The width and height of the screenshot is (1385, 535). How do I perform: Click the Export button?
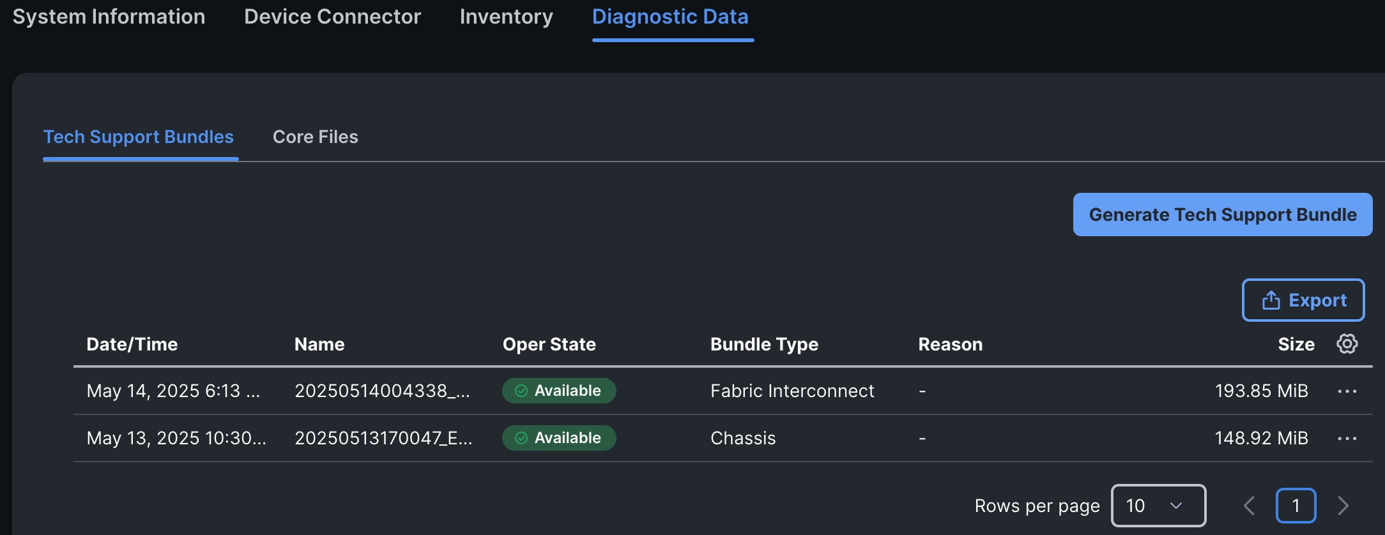pyautogui.click(x=1303, y=299)
